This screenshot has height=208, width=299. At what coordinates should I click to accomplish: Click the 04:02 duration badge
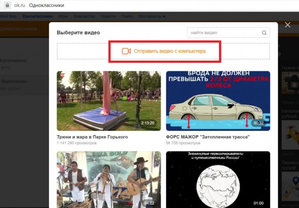[x=149, y=203]
